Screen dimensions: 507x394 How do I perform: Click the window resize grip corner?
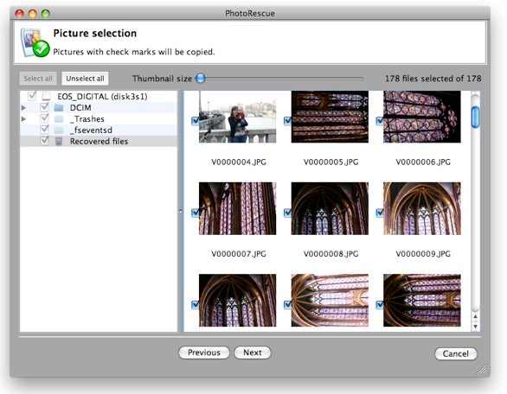click(483, 369)
